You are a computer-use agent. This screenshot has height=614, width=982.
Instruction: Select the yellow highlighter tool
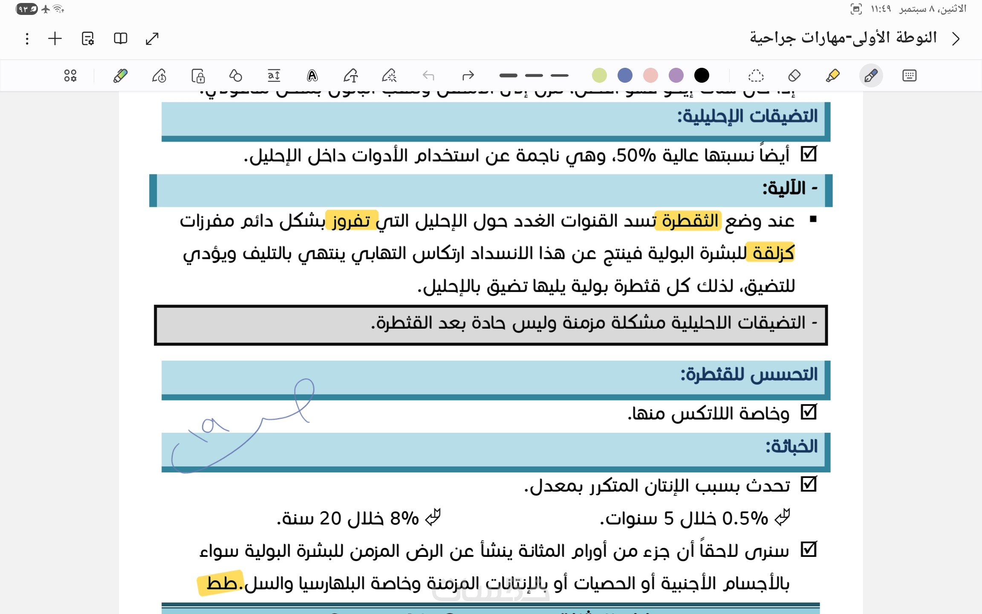[832, 76]
